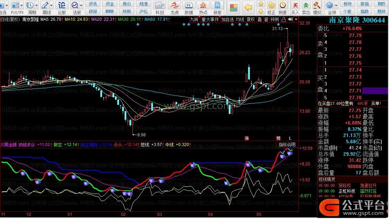Screen dimensions: 390x219
Task: Open the 资金 capital flow tab
Action: point(110,4)
